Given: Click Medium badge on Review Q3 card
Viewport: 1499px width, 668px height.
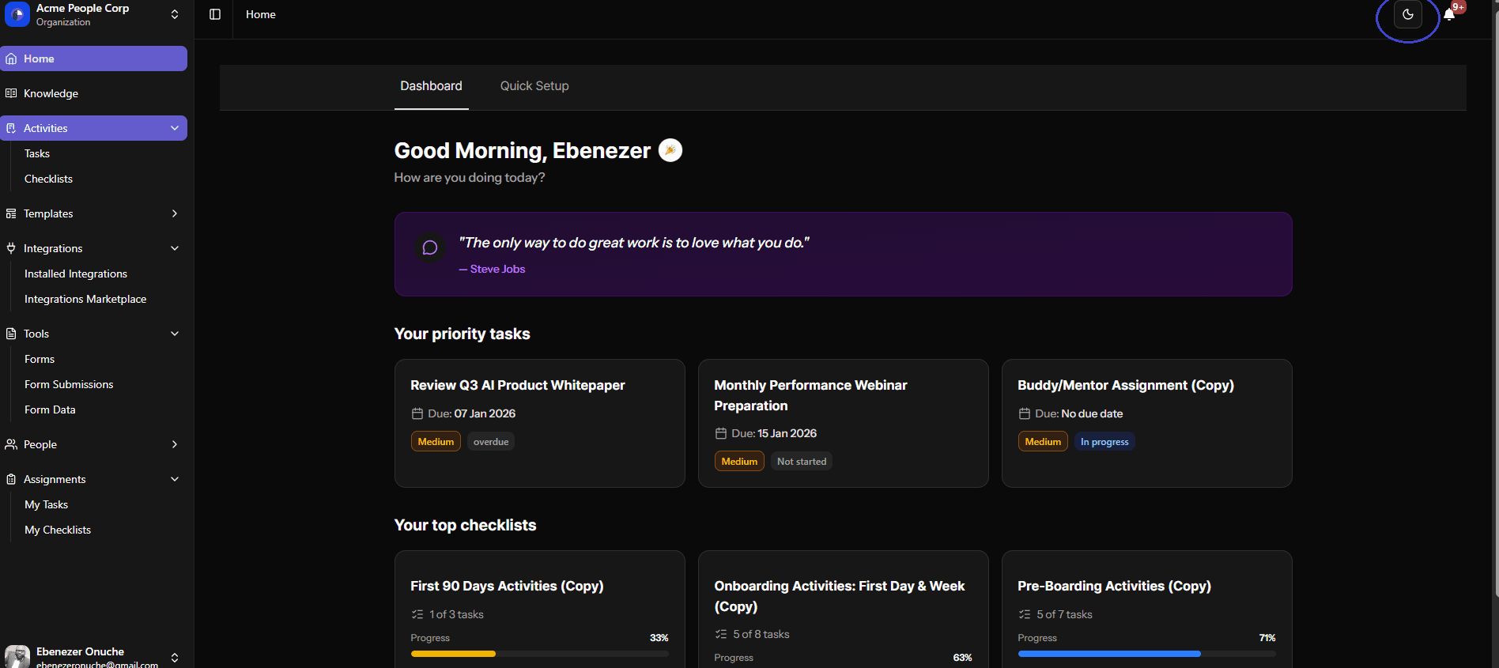Looking at the screenshot, I should 436,442.
